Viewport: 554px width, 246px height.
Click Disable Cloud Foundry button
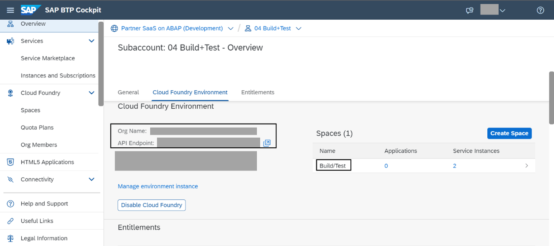pyautogui.click(x=151, y=205)
